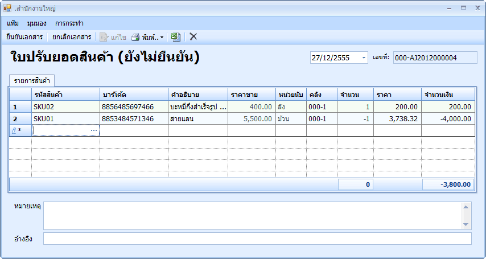Select the รายการสินค้า tab
Screen dimensions: 486x259
(x=32, y=80)
